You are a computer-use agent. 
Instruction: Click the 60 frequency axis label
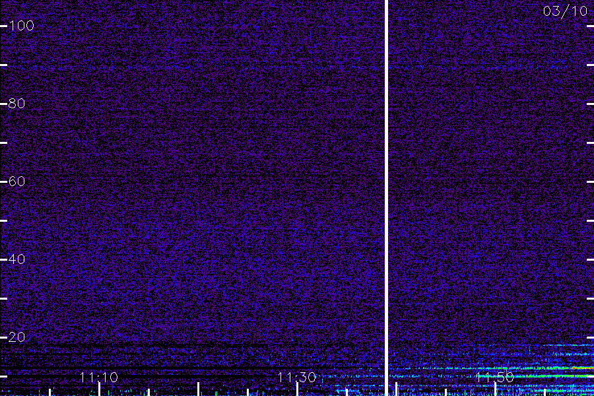16,181
